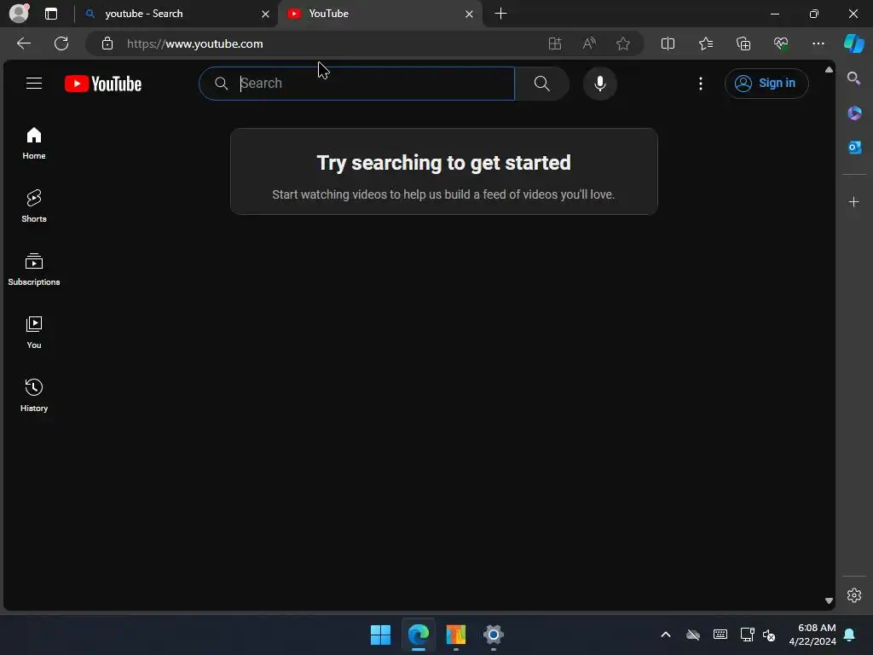Click the touch keyboard tray icon
This screenshot has height=655, width=873.
click(x=720, y=635)
